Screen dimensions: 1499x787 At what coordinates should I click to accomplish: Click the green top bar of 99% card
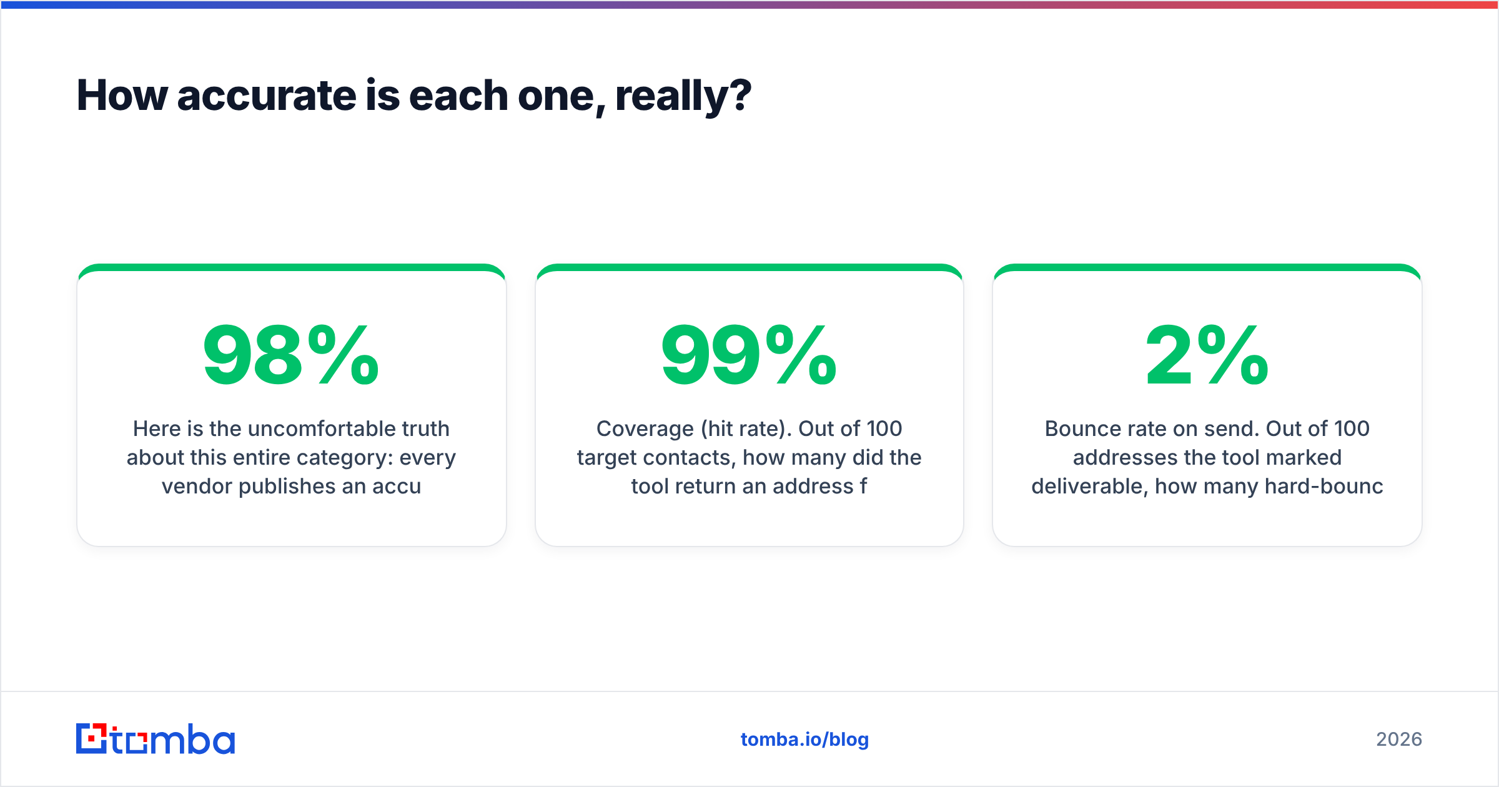click(749, 267)
